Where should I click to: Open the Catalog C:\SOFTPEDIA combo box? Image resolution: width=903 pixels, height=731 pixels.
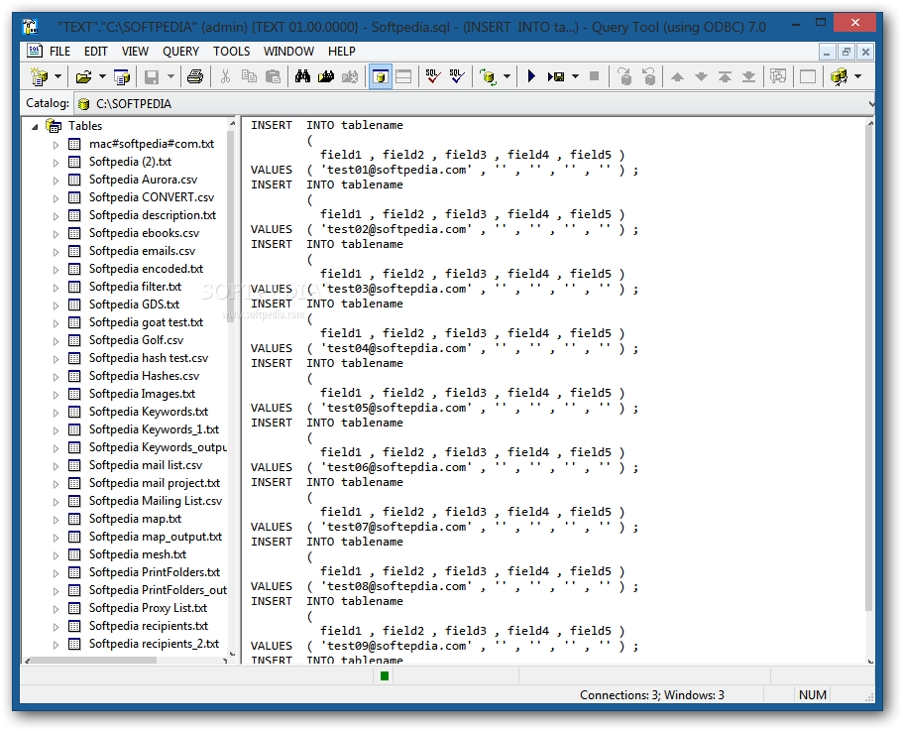[x=474, y=104]
